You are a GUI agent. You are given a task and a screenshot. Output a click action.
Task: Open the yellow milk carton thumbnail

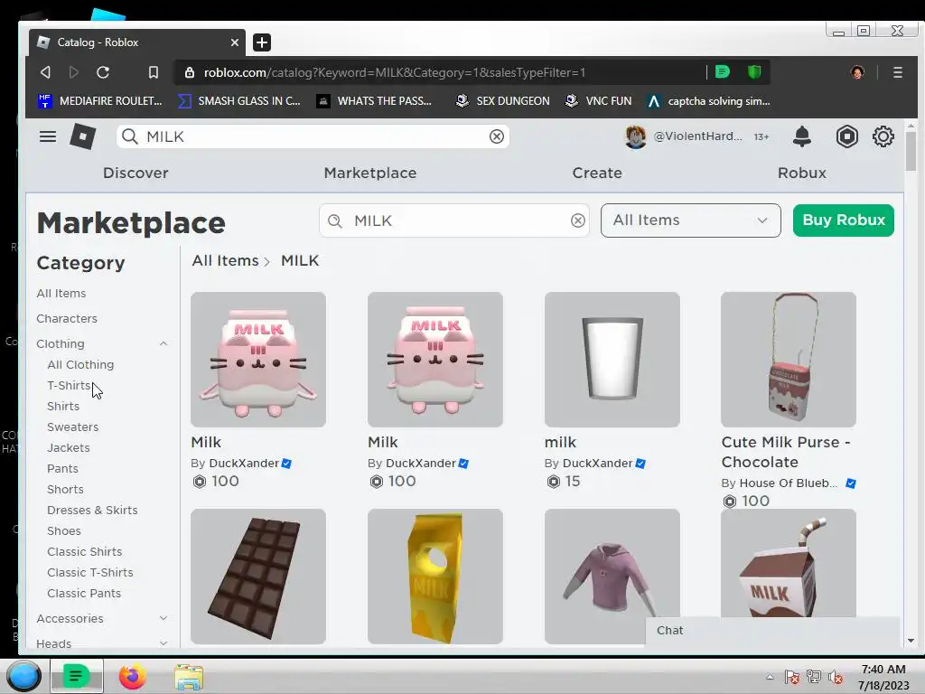pyautogui.click(x=434, y=577)
